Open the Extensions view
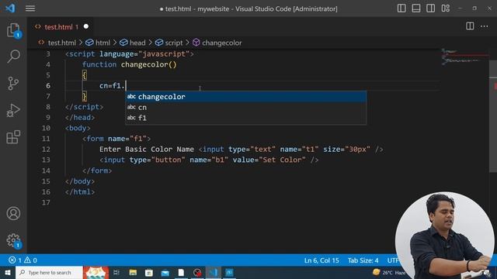 [x=13, y=137]
